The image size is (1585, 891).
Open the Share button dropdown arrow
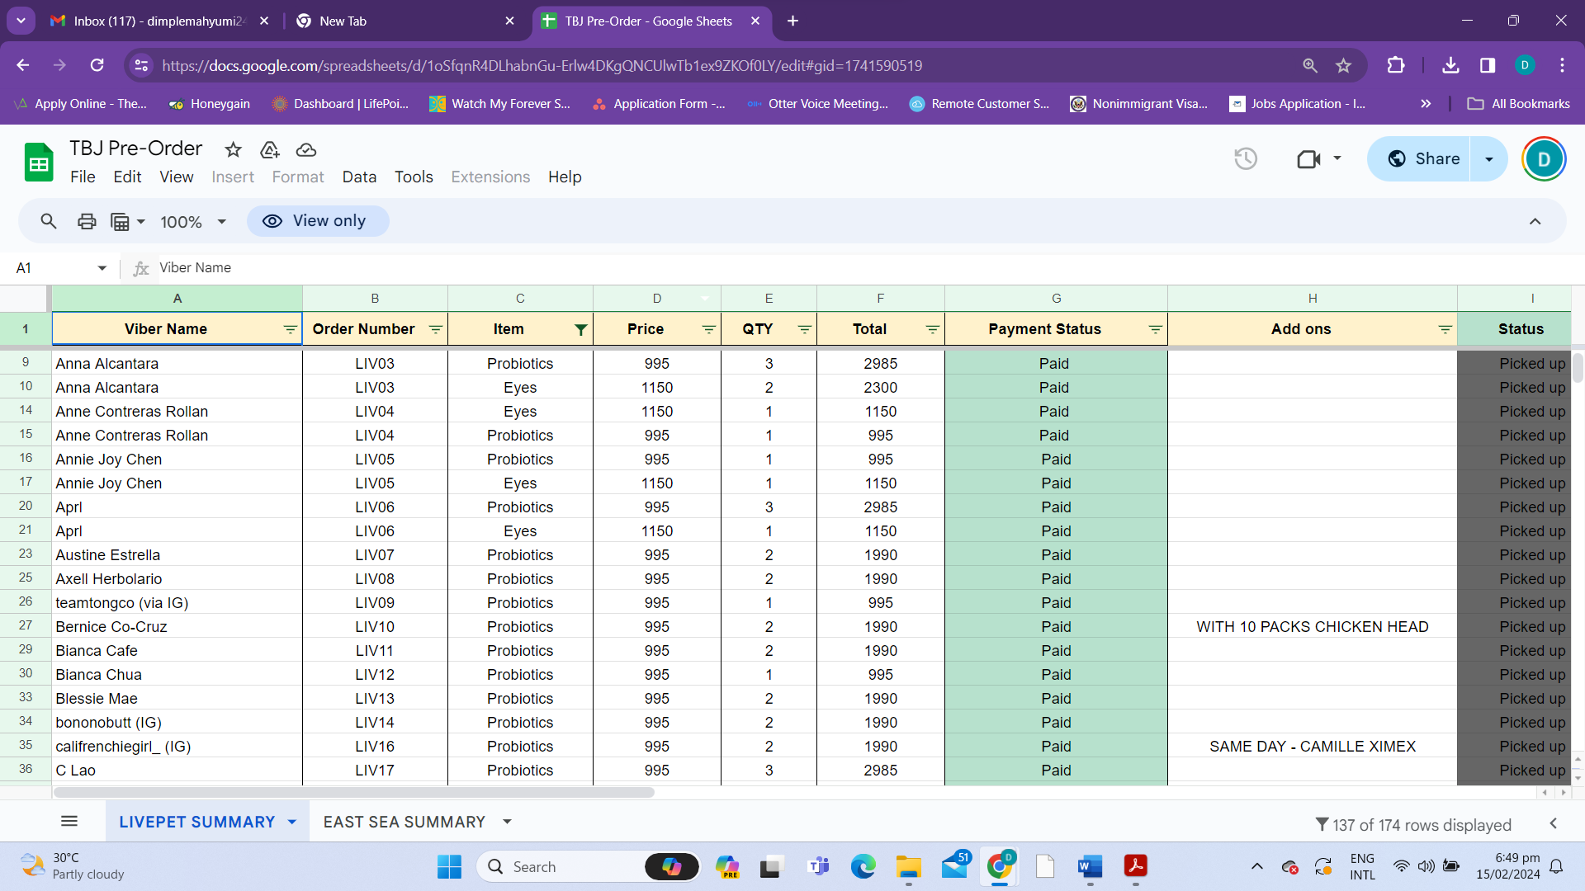1489,159
